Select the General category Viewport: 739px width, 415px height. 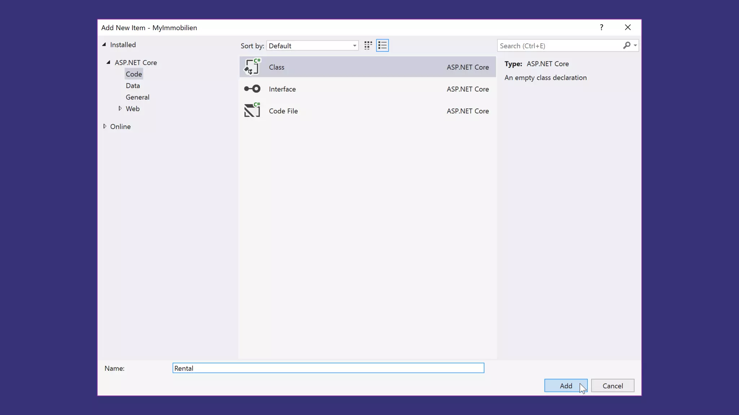(x=137, y=97)
